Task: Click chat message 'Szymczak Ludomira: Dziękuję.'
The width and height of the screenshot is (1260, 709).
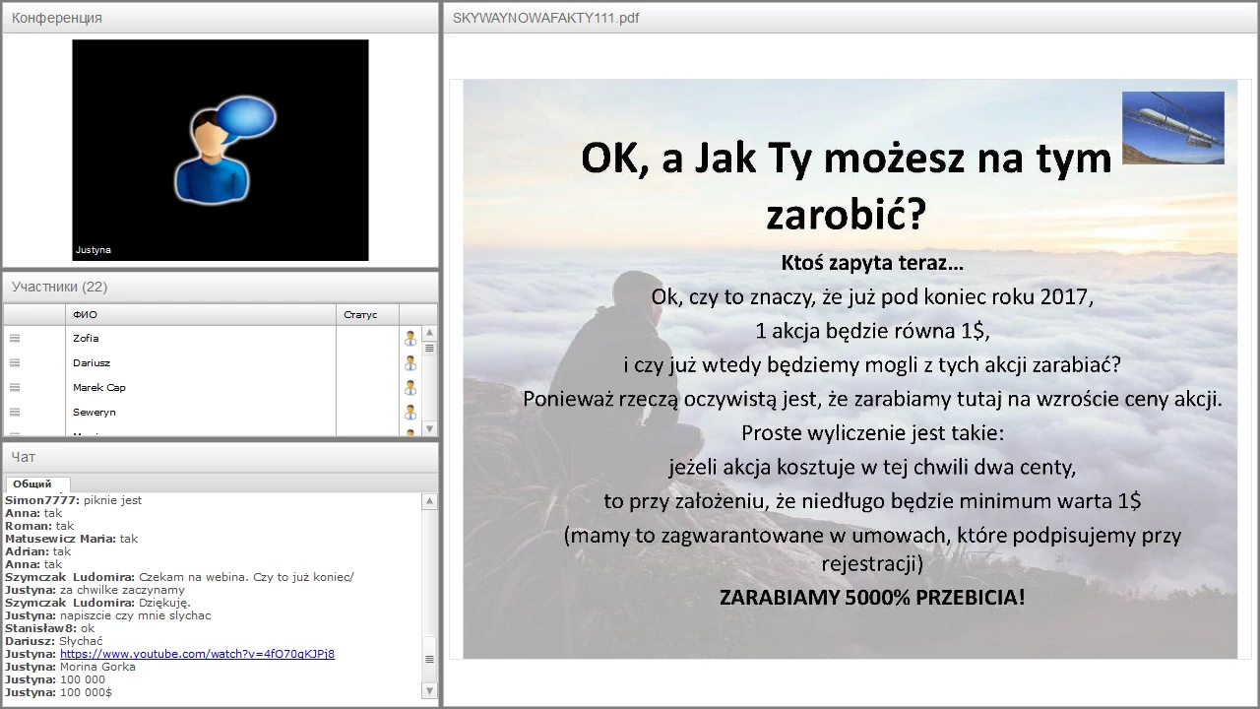Action: (x=98, y=603)
